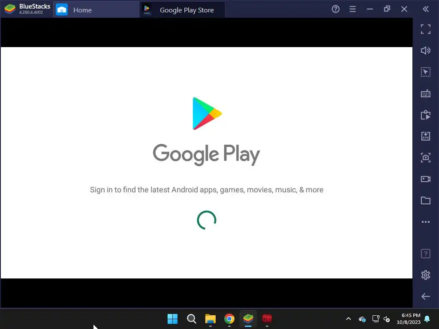Viewport: 439px width, 329px height.
Task: Open the Windows Start menu
Action: tap(172, 319)
